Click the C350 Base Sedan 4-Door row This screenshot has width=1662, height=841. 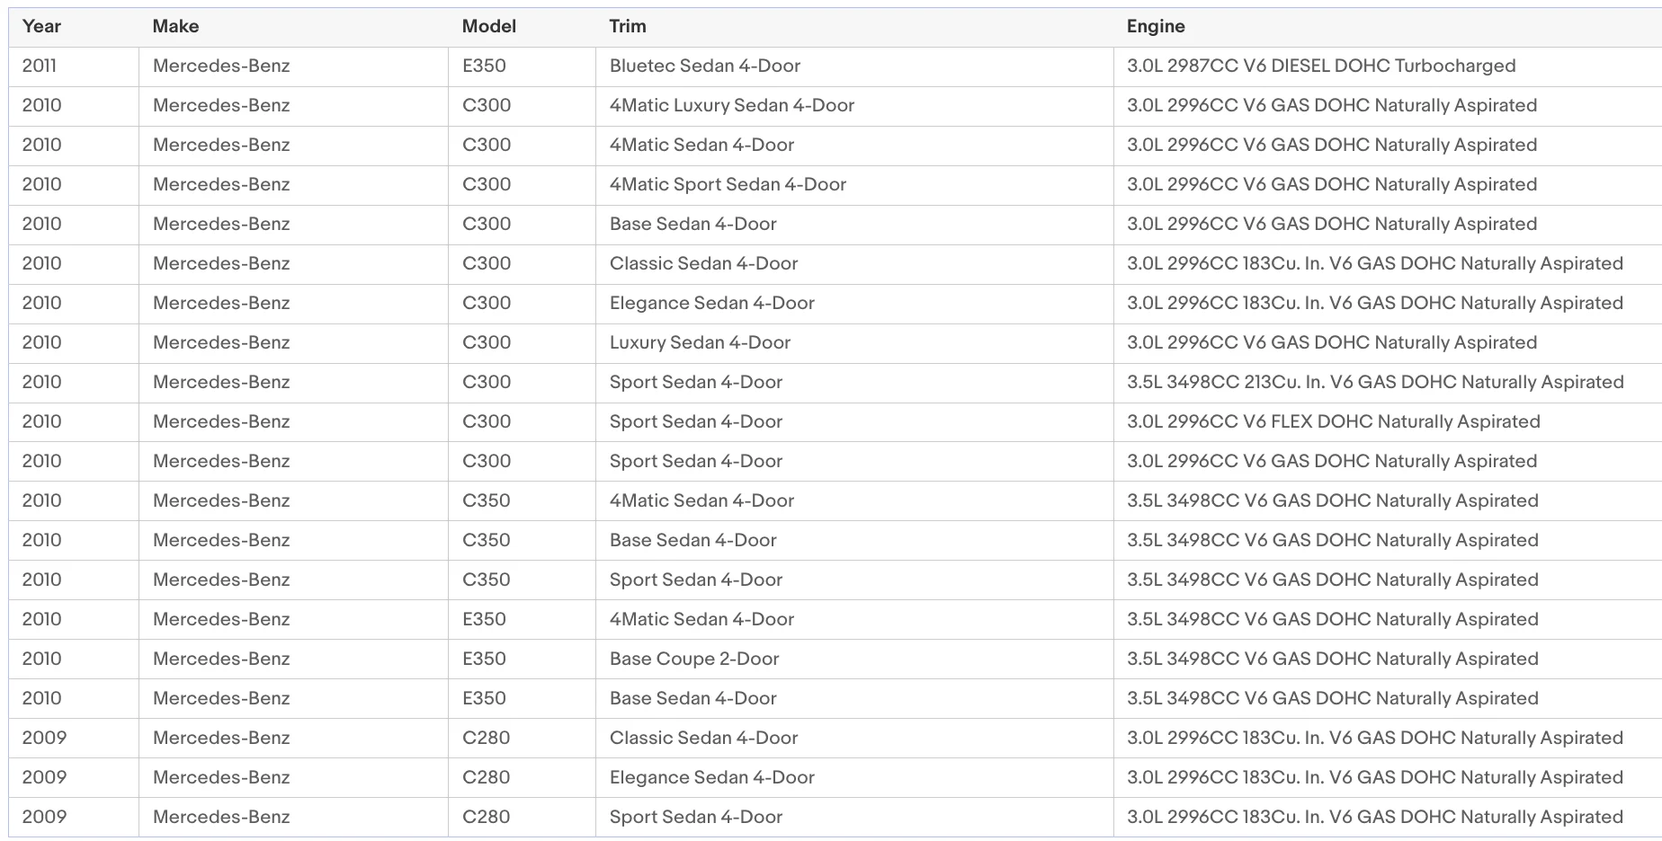[x=835, y=541]
